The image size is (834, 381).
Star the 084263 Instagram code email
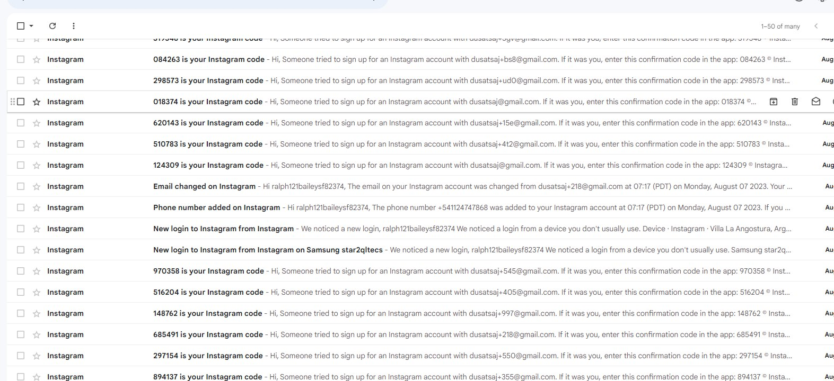coord(37,59)
